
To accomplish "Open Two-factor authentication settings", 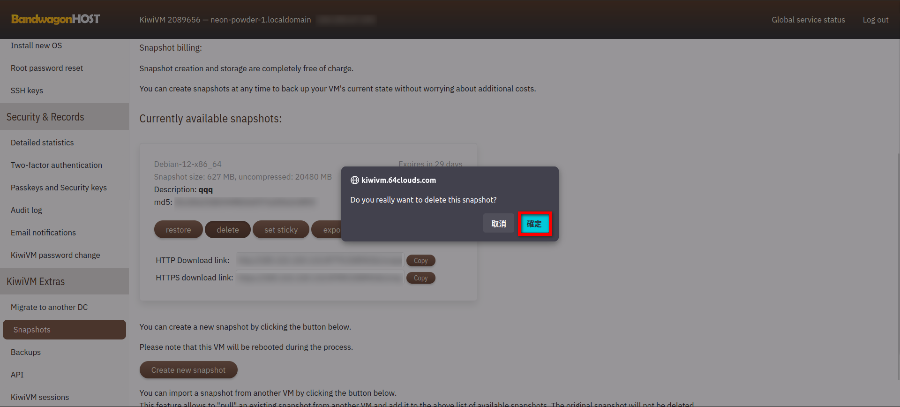I will point(56,165).
